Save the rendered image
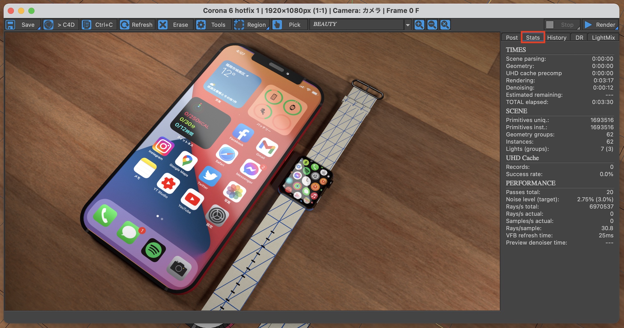The width and height of the screenshot is (624, 328). pyautogui.click(x=22, y=25)
